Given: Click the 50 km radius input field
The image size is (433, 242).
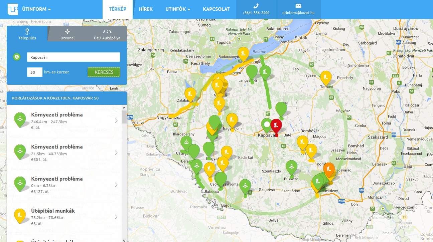Looking at the screenshot, I should (x=35, y=72).
